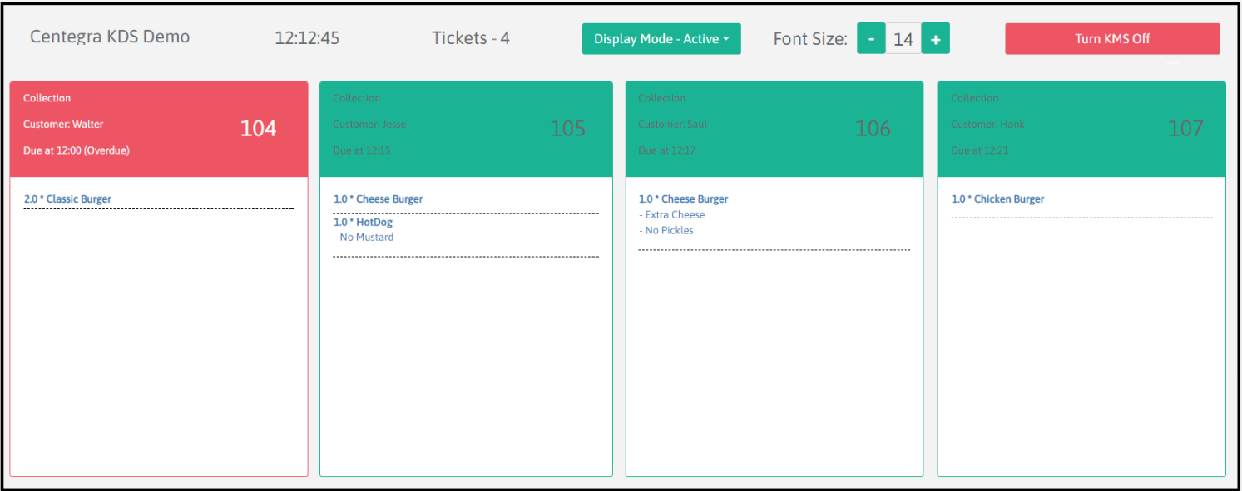Click the 1.0 * HotDog item
This screenshot has width=1242, height=491.
pos(363,223)
